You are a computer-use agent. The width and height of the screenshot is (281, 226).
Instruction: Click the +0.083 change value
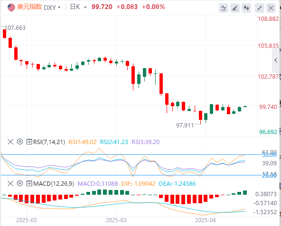pos(127,7)
